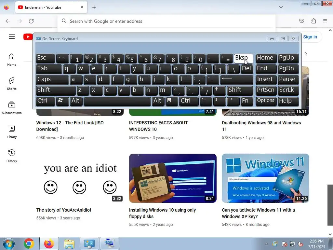The width and height of the screenshot is (333, 250).
Task: Show hidden tray icons arrow
Action: pyautogui.click(x=267, y=244)
